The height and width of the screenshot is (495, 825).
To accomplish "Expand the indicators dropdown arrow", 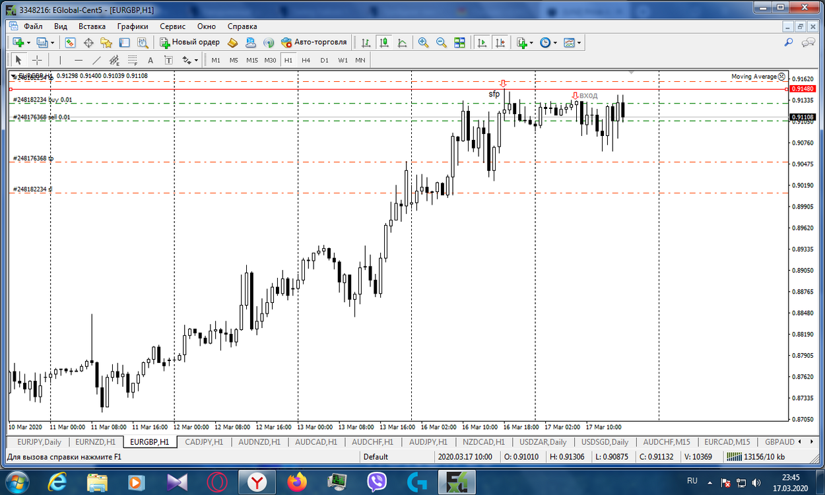I will pyautogui.click(x=531, y=42).
